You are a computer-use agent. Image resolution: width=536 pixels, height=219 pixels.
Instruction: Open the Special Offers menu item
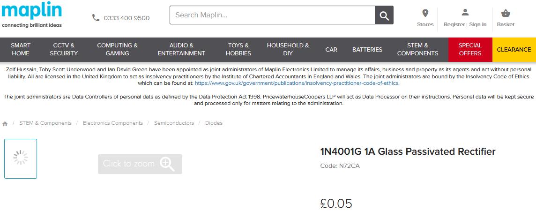(470, 50)
